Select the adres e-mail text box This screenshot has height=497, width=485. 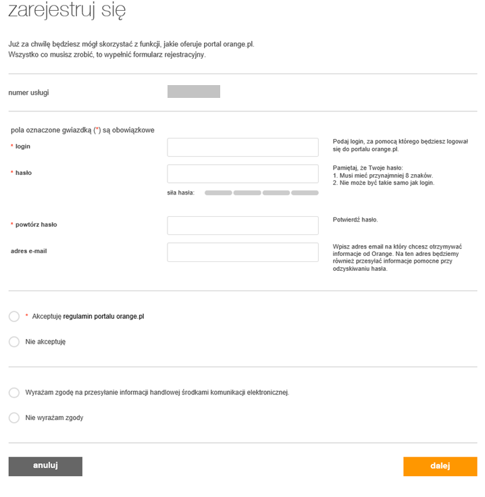click(x=242, y=252)
